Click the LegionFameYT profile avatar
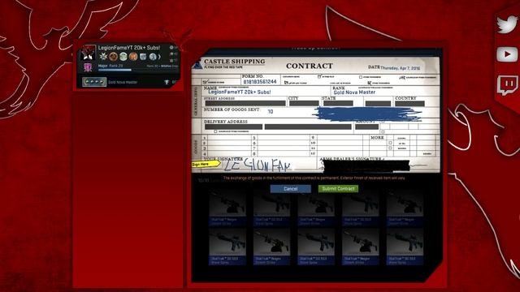 pyautogui.click(x=89, y=53)
